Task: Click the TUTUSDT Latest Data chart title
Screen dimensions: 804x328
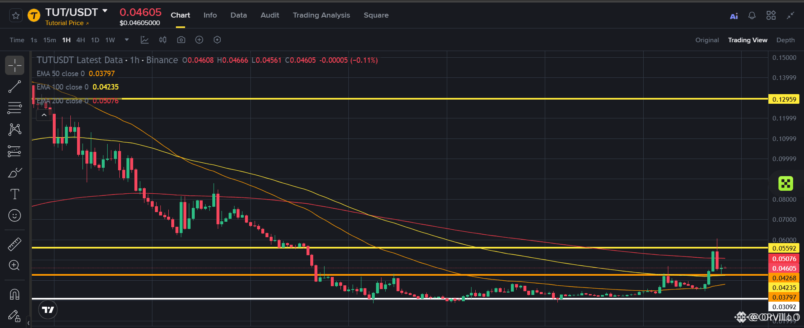Action: (x=80, y=60)
